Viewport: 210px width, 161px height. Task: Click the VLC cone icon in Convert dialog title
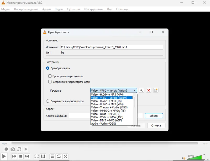tap(45, 32)
